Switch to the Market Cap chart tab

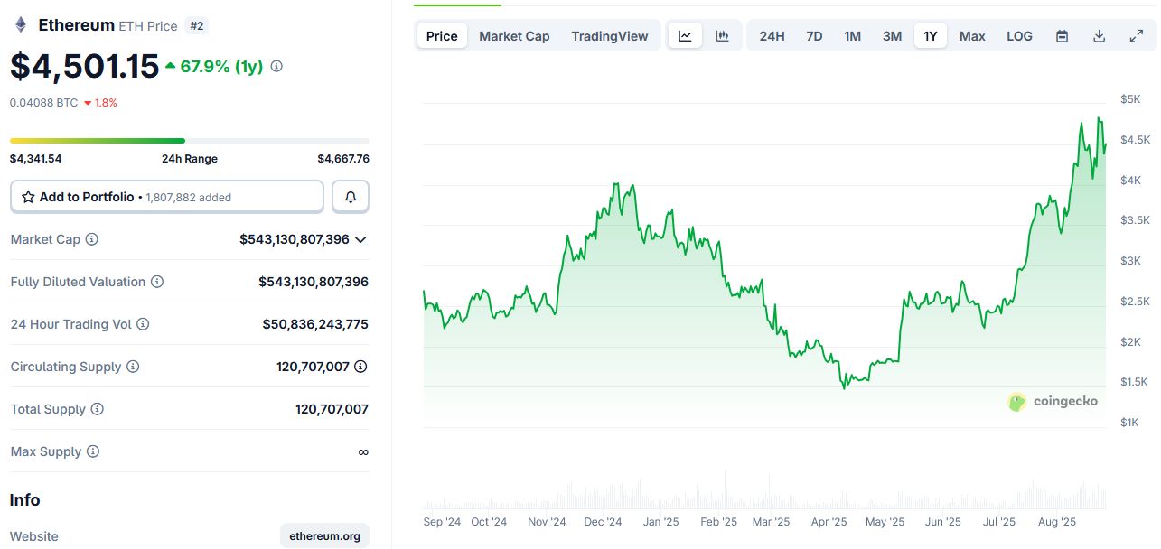click(514, 36)
